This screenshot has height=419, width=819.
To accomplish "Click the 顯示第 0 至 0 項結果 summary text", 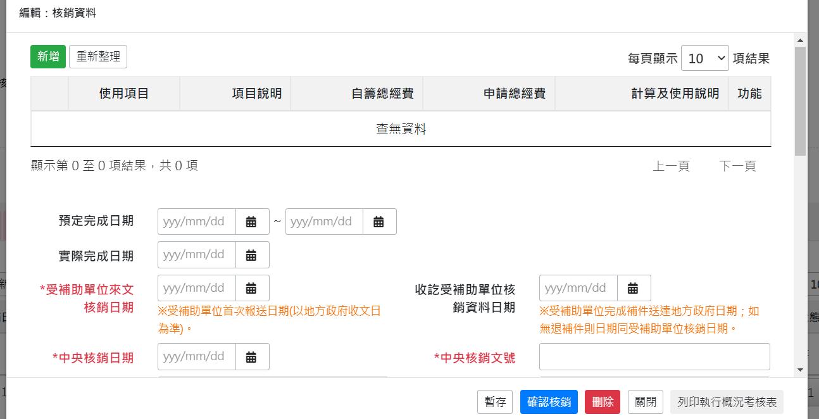I will coord(115,166).
